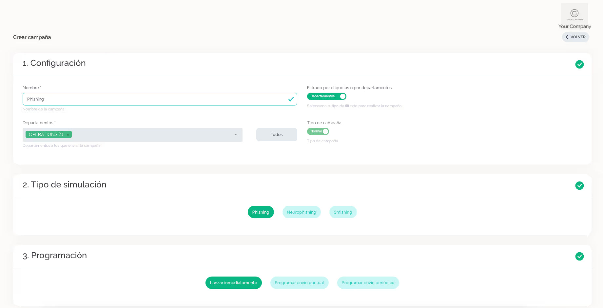Choose Lanzar inmediatamente option
This screenshot has height=308, width=603.
[233, 283]
